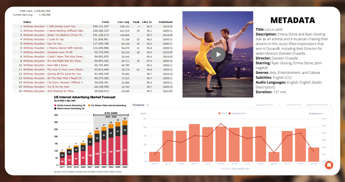Click total 594,131,207 cell

[101, 26]
